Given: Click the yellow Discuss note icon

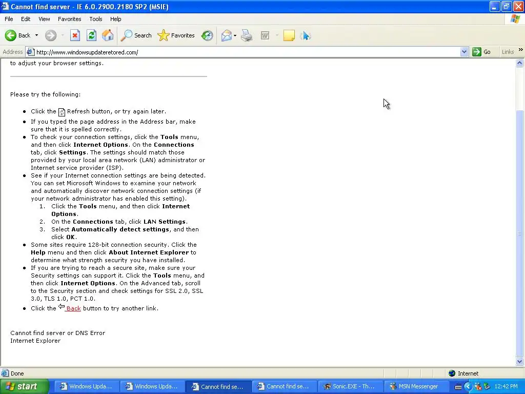Looking at the screenshot, I should coord(289,35).
